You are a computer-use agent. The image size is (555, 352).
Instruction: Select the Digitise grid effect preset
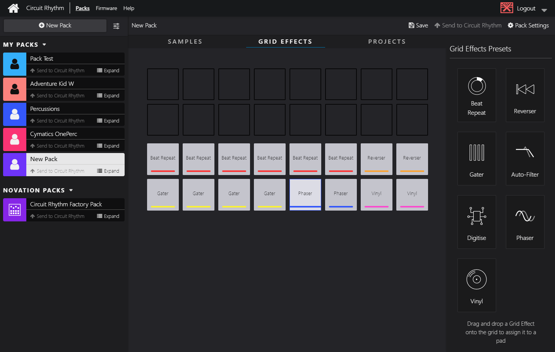(476, 222)
